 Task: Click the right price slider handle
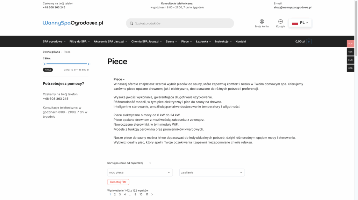point(88,64)
